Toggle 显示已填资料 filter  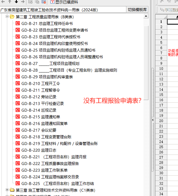pyautogui.click(x=64, y=2)
